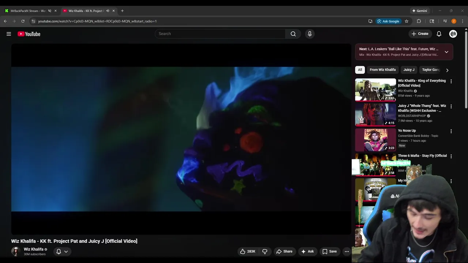Filter suggestions by Juicy J chip
The width and height of the screenshot is (468, 263).
(409, 70)
